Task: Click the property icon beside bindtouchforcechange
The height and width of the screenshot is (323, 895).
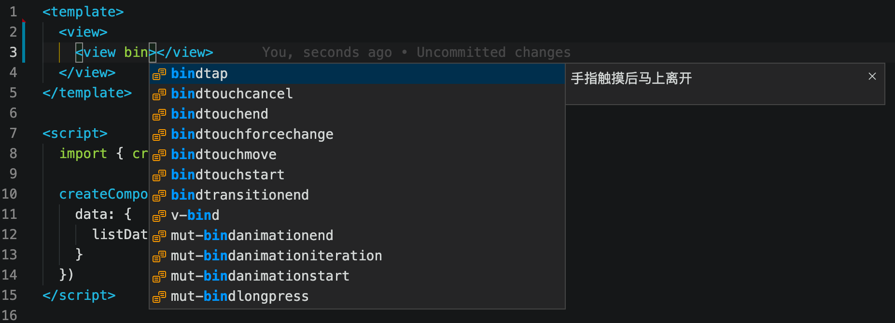Action: tap(159, 135)
